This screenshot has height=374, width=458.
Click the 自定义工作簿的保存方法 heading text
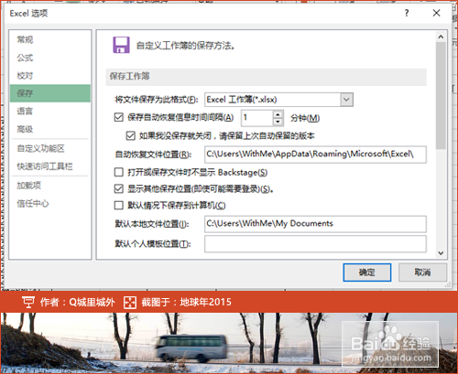185,46
